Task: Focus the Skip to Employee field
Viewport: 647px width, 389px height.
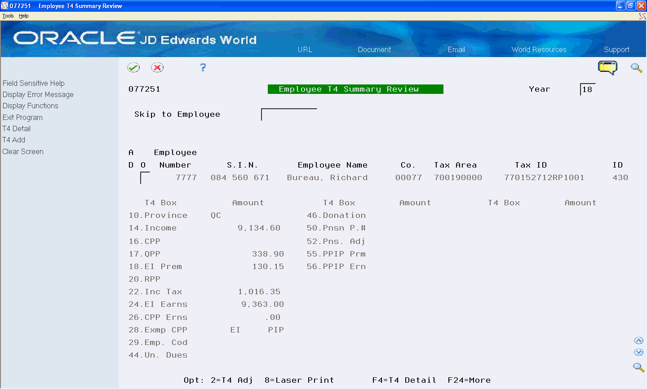Action: [289, 115]
